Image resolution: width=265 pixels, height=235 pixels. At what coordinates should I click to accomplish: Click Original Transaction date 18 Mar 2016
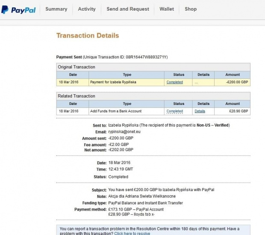pyautogui.click(x=69, y=82)
